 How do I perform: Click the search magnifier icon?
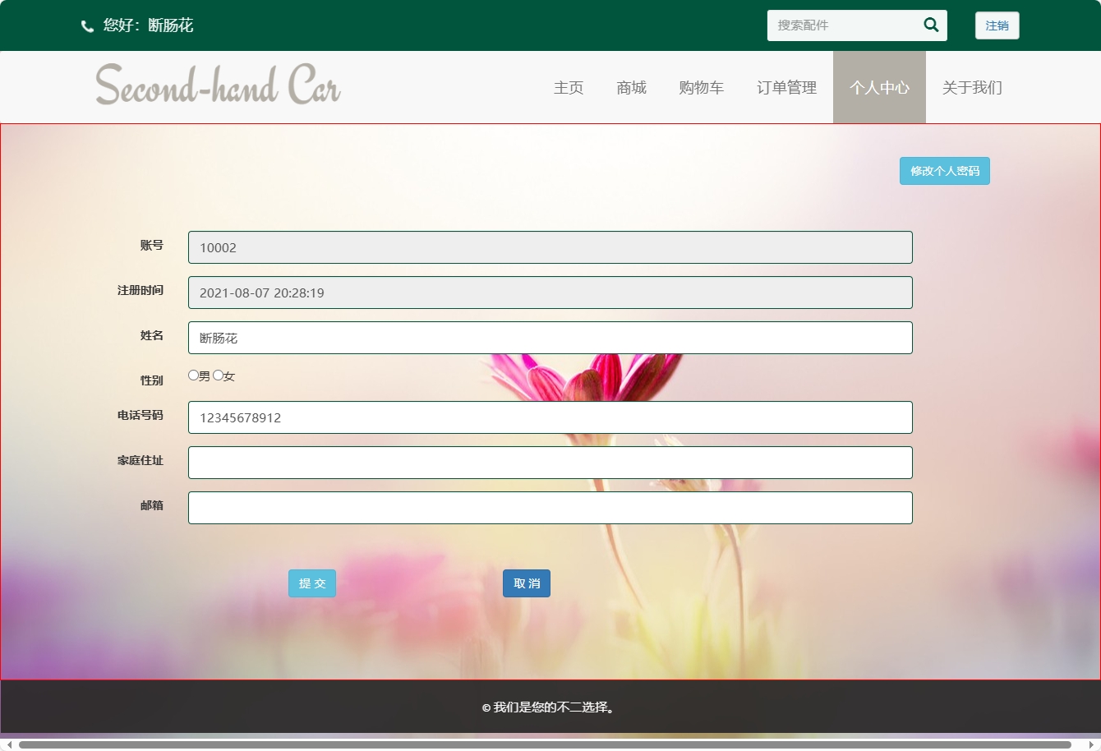pyautogui.click(x=931, y=25)
